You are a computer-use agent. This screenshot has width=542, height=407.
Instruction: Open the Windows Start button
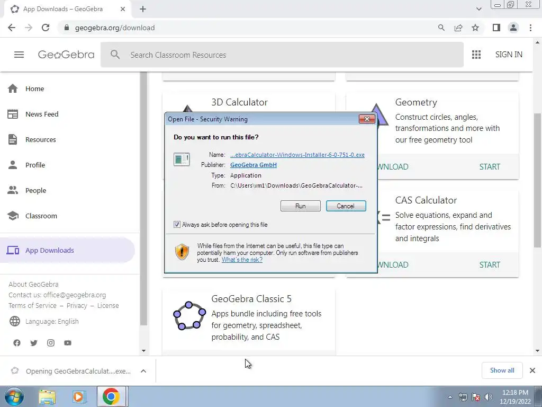tap(14, 396)
